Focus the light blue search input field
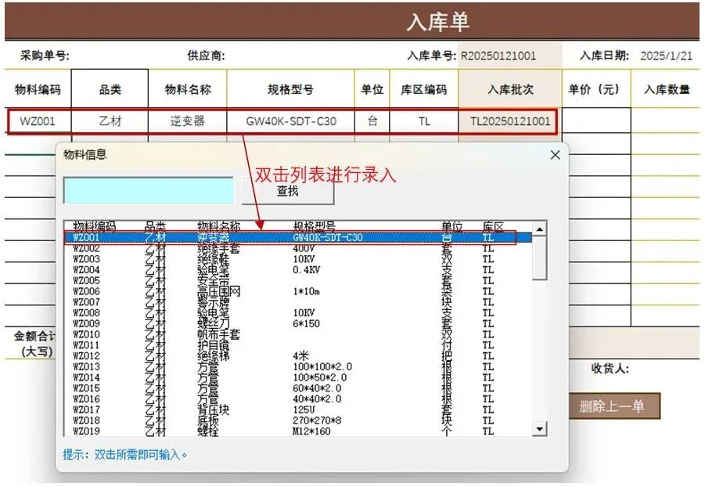705x487 pixels. pyautogui.click(x=149, y=190)
